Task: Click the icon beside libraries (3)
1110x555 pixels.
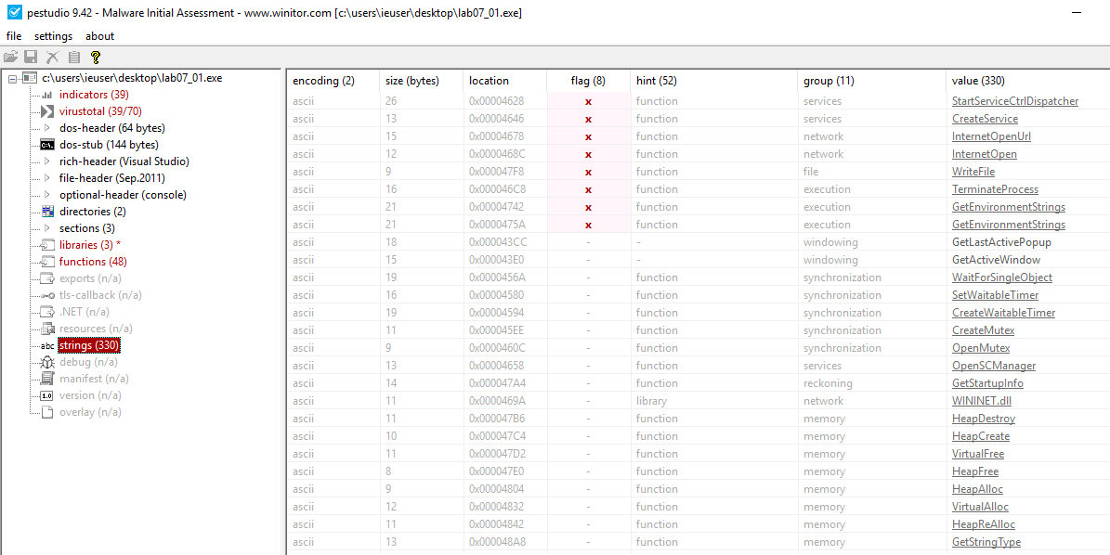Action: tap(46, 245)
